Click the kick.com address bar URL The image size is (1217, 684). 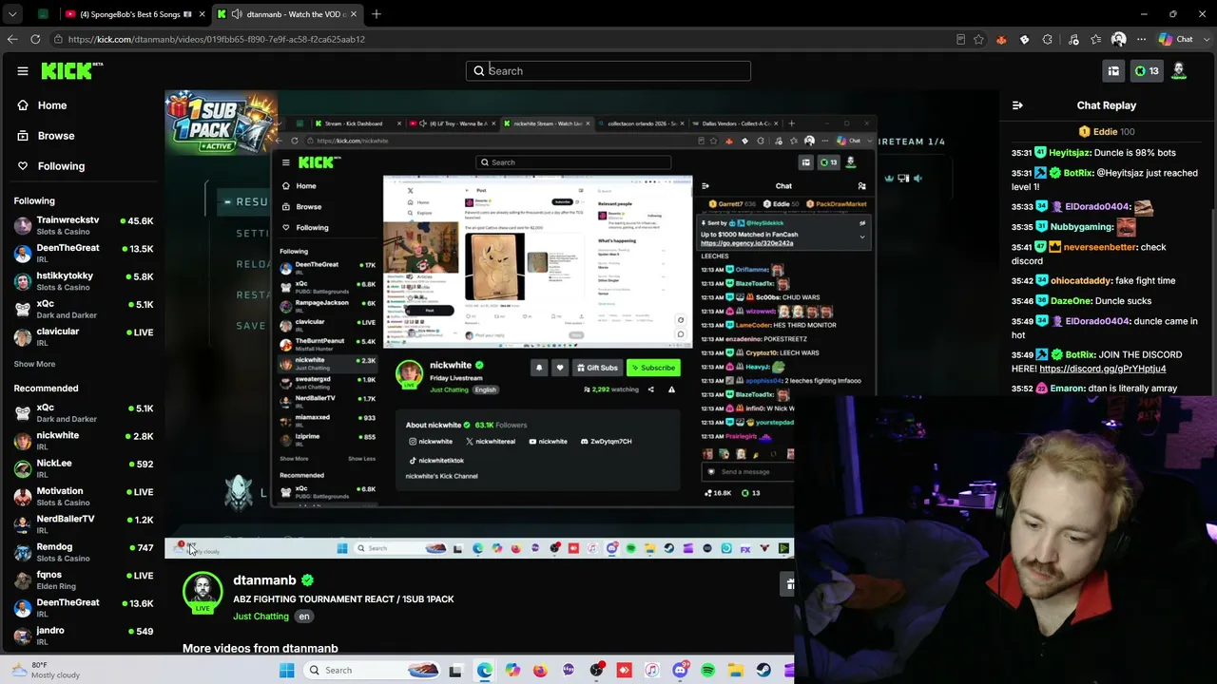217,39
